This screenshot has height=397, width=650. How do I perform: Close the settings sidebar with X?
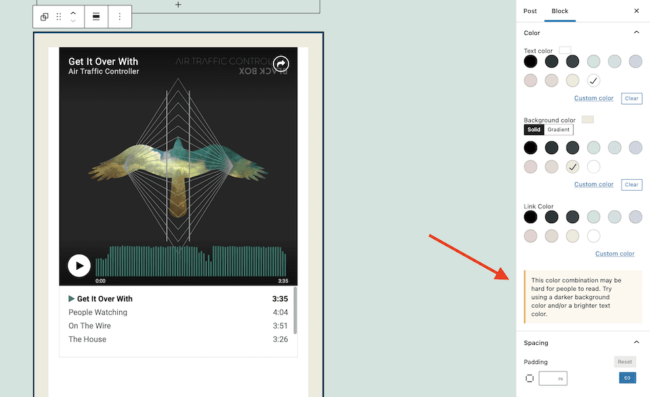pyautogui.click(x=636, y=11)
